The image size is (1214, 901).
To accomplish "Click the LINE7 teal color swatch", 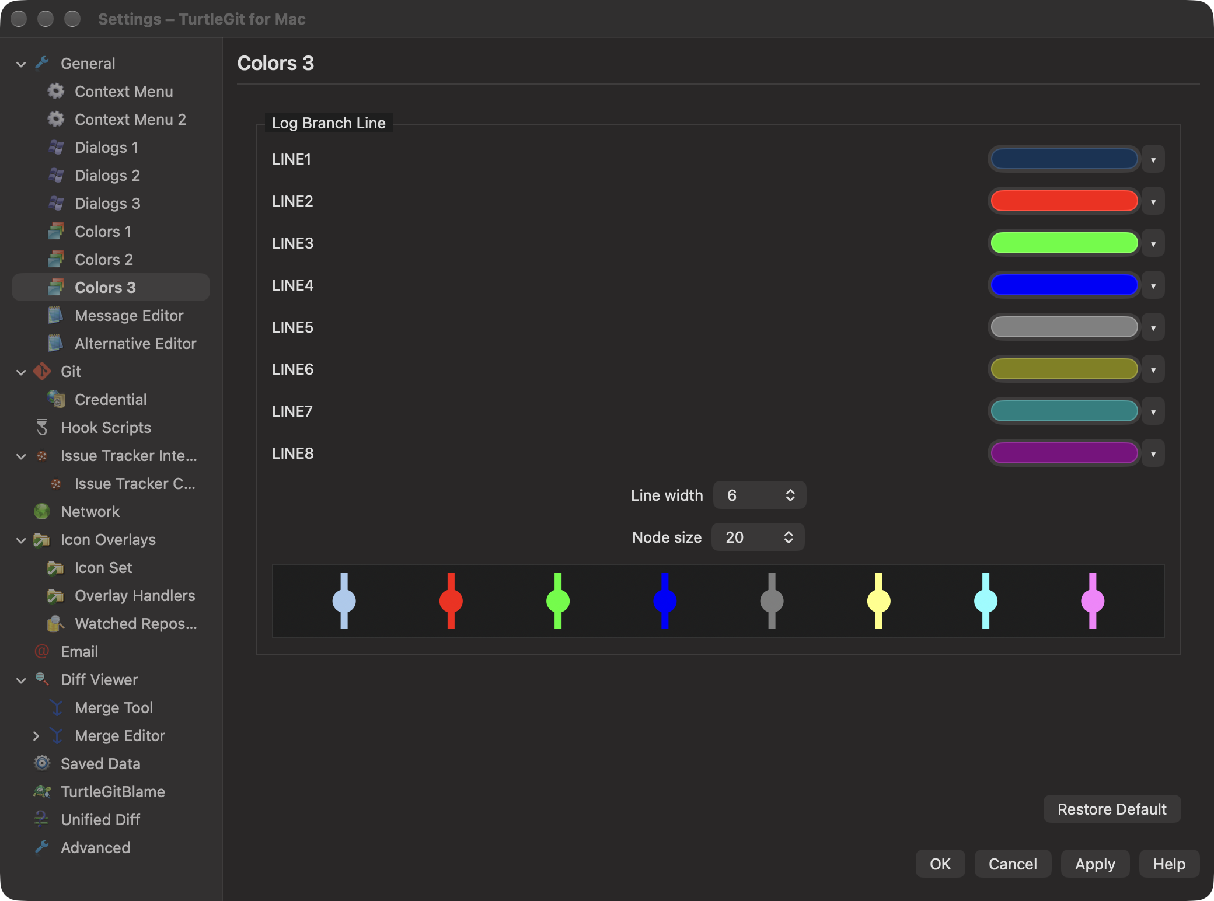I will pyautogui.click(x=1064, y=411).
